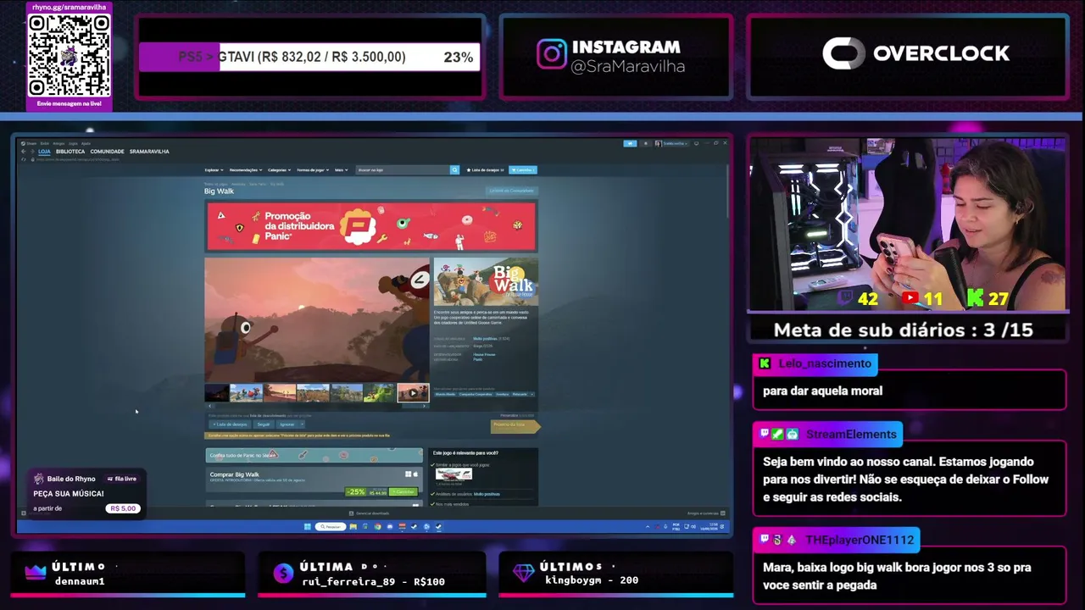The height and width of the screenshot is (610, 1085).
Task: Open the Exibir menu
Action: 45,143
